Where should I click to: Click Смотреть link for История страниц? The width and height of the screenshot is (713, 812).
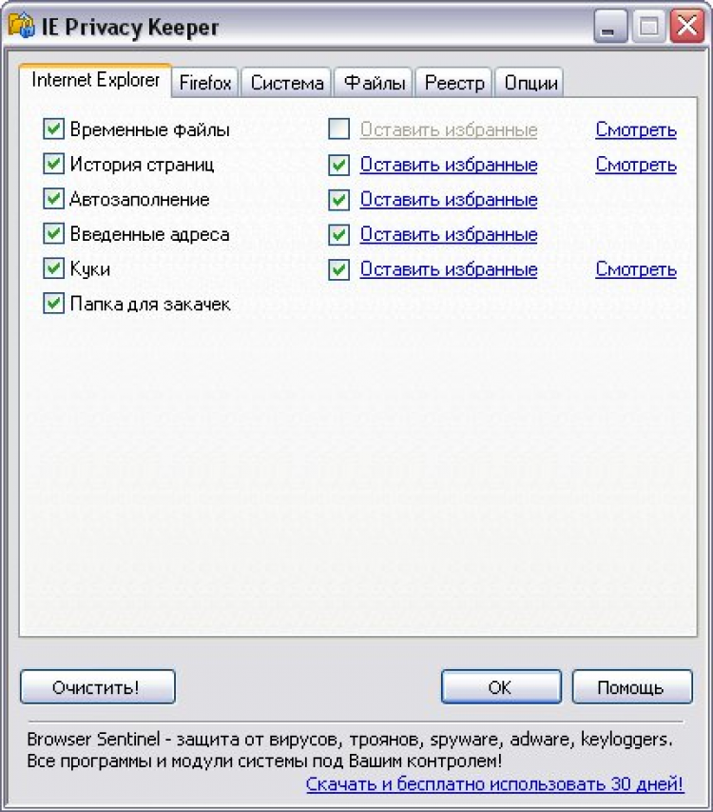click(636, 165)
